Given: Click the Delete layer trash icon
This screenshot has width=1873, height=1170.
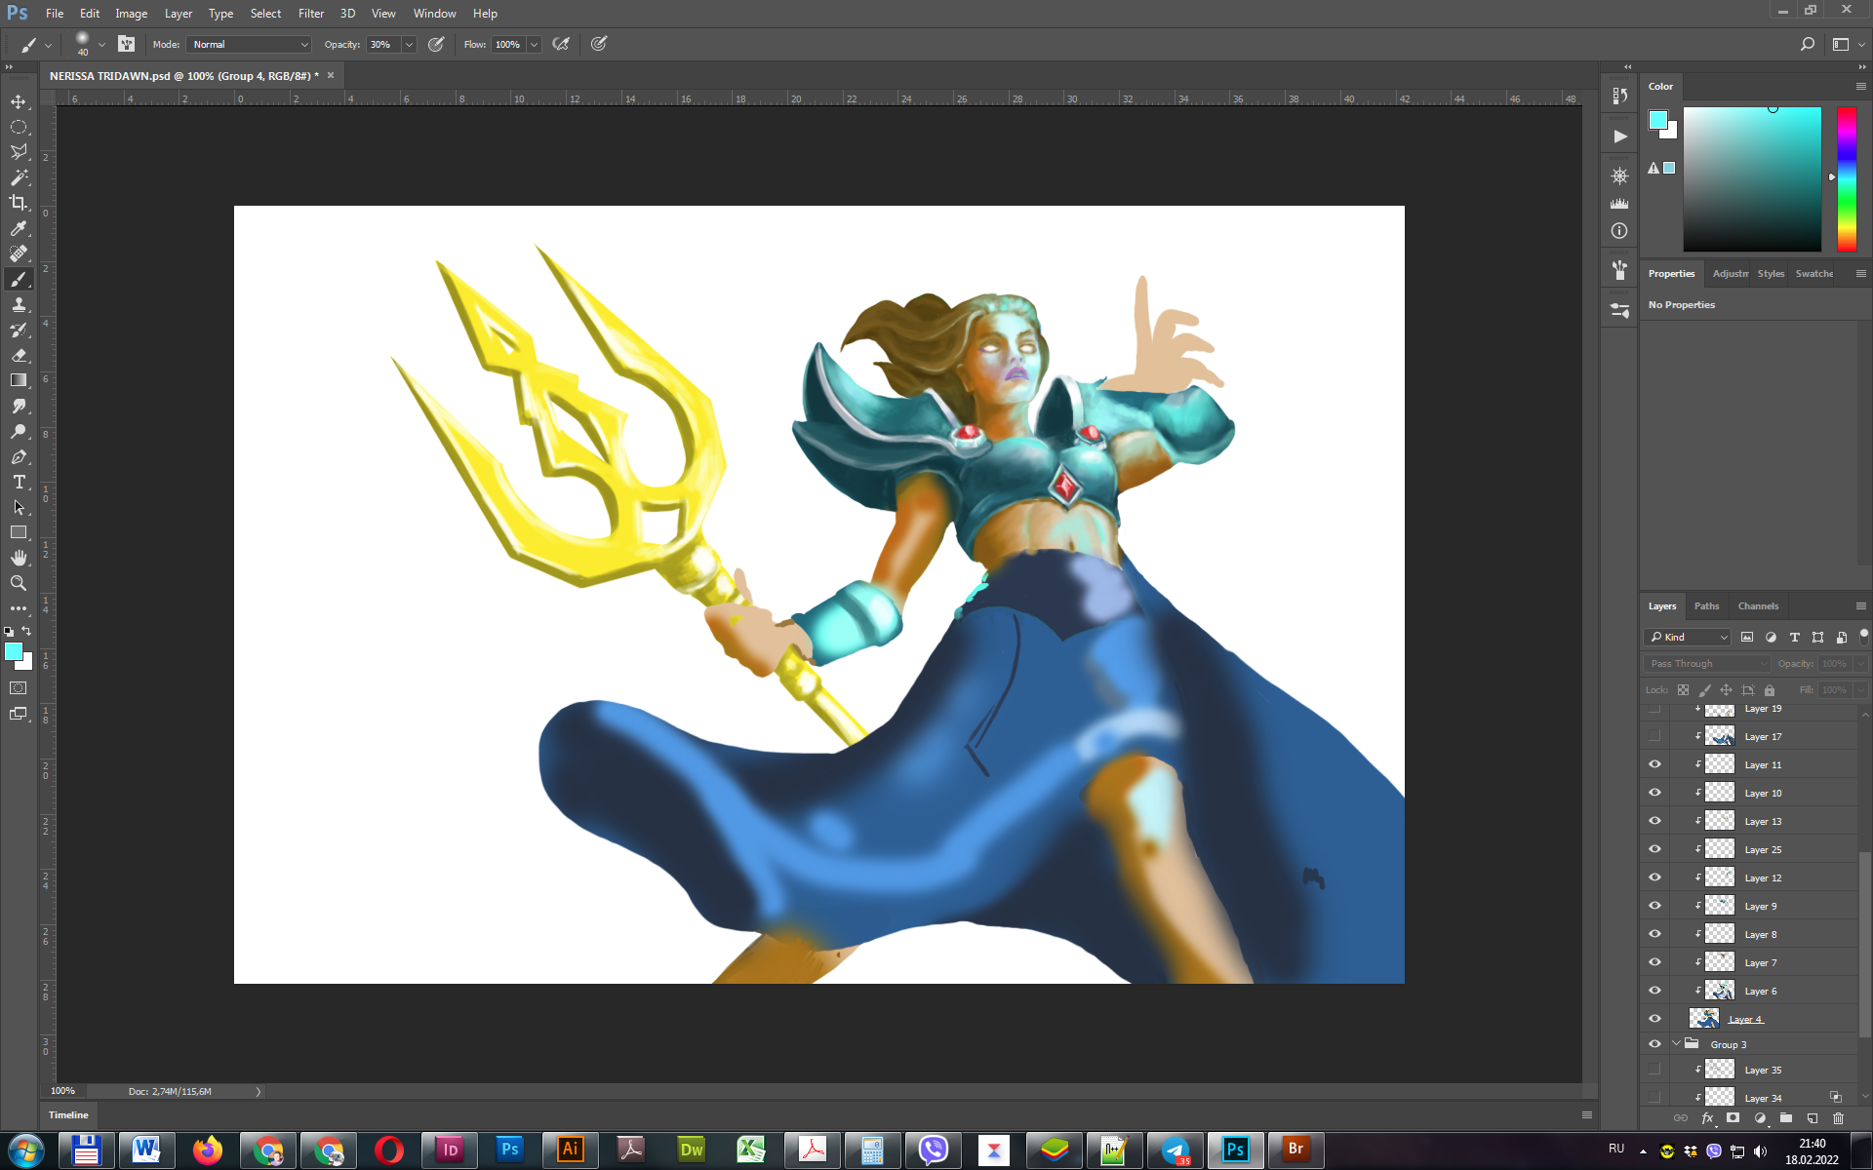Looking at the screenshot, I should coord(1838,1118).
